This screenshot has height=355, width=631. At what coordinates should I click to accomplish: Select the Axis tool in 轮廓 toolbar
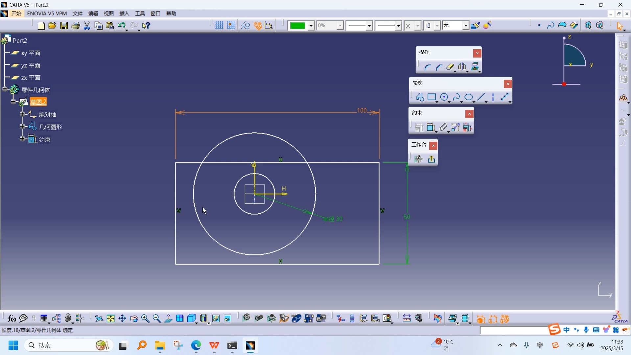[x=493, y=97]
